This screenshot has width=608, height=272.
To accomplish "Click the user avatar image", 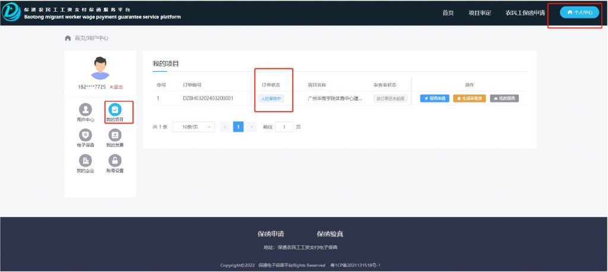I will 100,68.
